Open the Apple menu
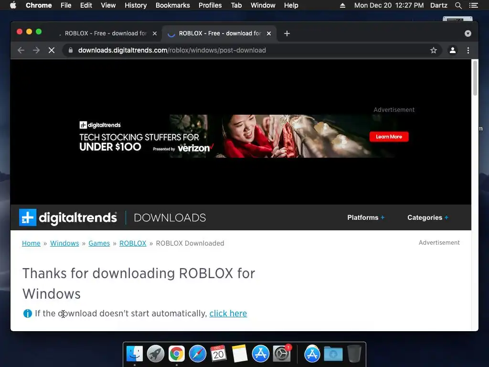 [13, 5]
